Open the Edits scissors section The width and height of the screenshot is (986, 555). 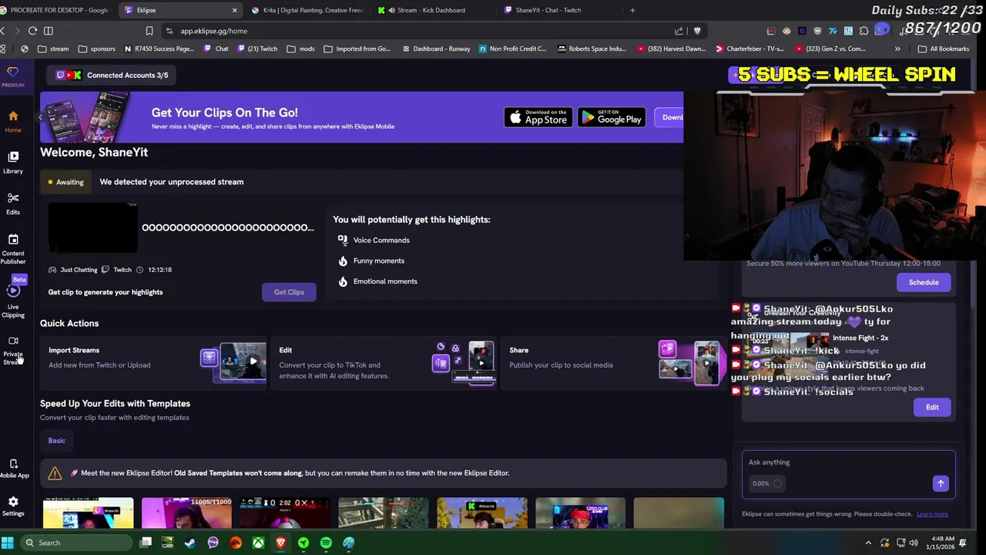(x=13, y=203)
